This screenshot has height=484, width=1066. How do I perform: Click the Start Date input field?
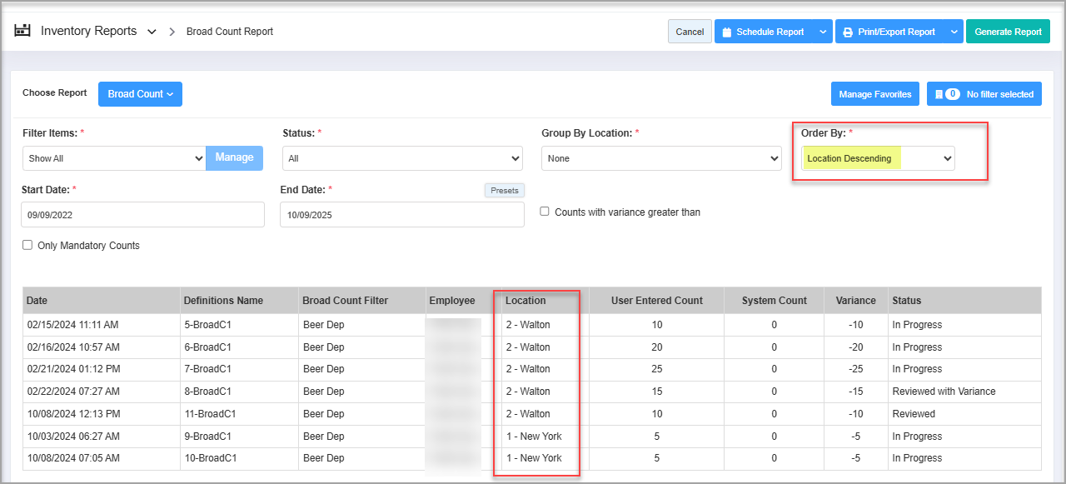pyautogui.click(x=142, y=214)
